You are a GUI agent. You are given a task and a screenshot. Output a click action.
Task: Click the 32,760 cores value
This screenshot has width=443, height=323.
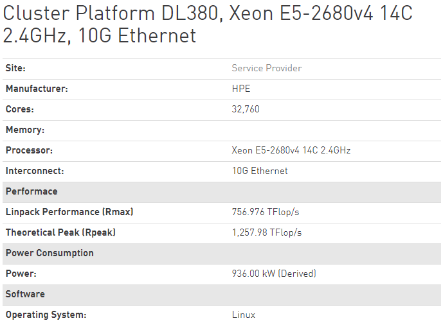246,109
